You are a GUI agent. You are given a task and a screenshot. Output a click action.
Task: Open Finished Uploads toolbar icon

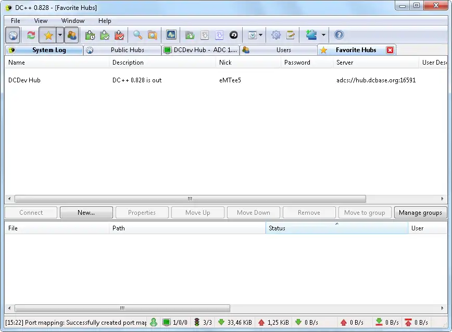click(119, 35)
